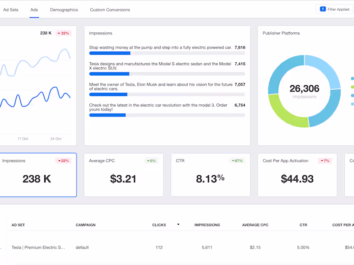Click the 26,306 Impressions donut center label
The image size is (354, 265).
[304, 88]
